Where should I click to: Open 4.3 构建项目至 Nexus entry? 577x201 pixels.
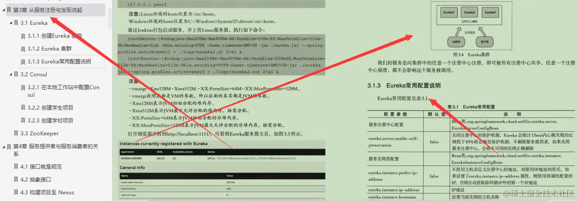coord(47,193)
